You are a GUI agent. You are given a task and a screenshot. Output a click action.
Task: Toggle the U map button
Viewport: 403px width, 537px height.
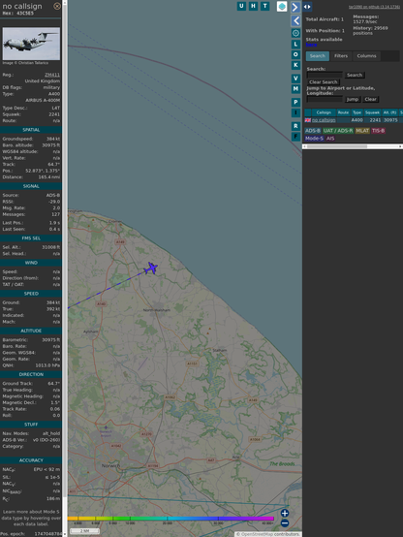pos(241,6)
